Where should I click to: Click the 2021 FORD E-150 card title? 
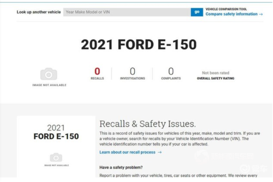pos(56,132)
